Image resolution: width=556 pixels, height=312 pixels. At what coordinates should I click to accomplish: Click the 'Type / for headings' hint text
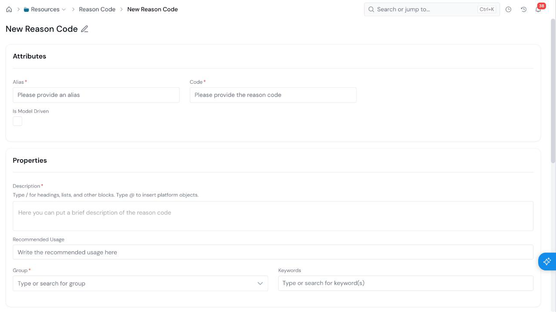106,195
